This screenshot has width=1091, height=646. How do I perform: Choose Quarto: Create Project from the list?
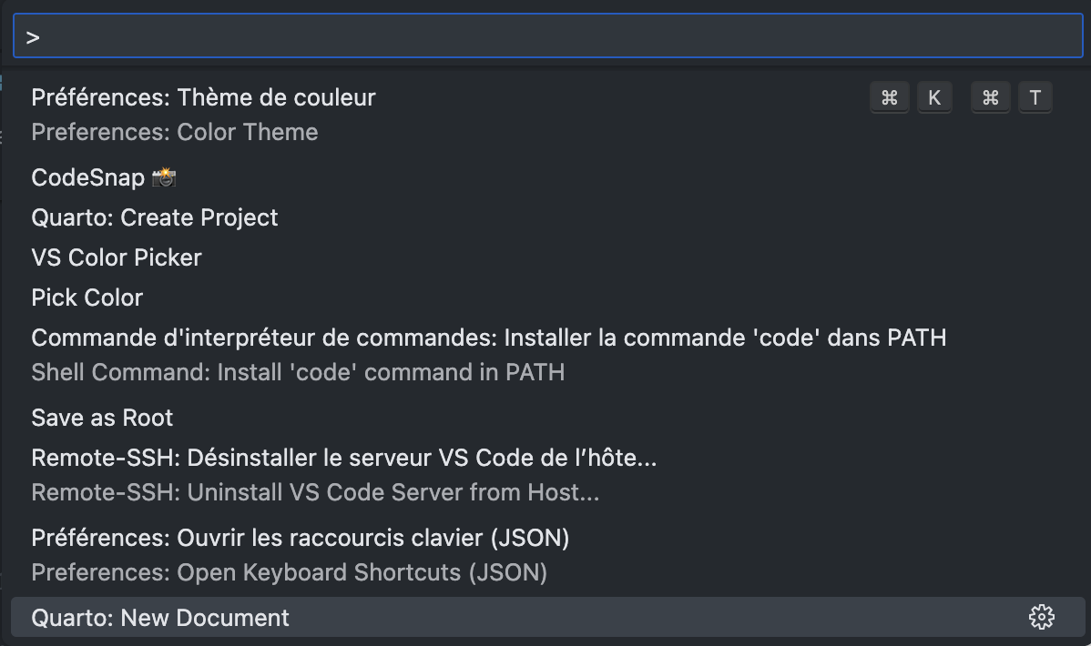(x=154, y=217)
